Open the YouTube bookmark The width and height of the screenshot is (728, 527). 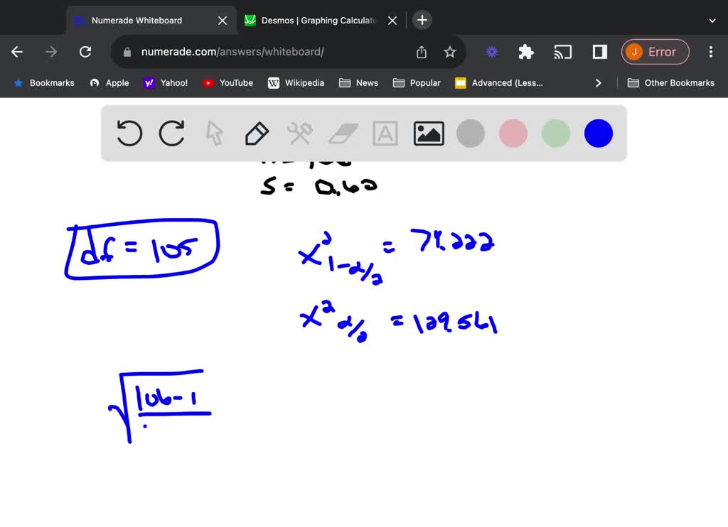(228, 83)
